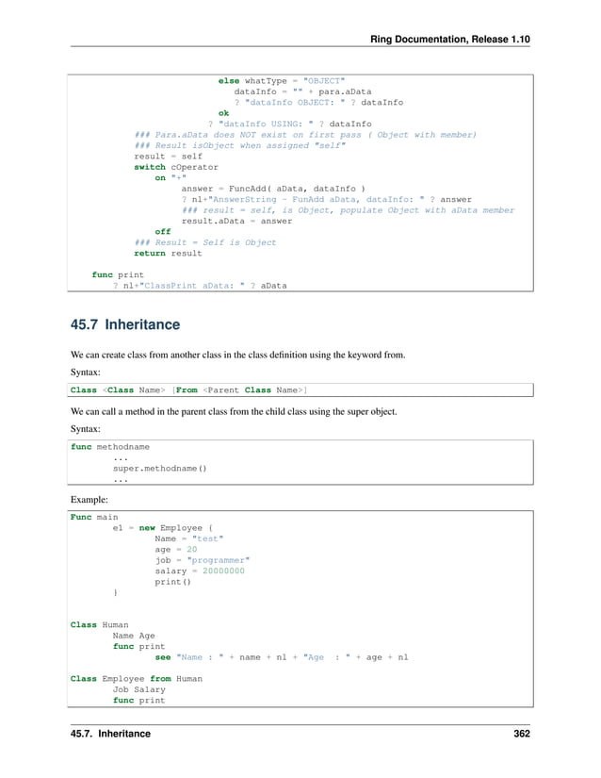Click the 'Job Salary' attributes line
The image size is (601, 778).
pyautogui.click(x=138, y=689)
